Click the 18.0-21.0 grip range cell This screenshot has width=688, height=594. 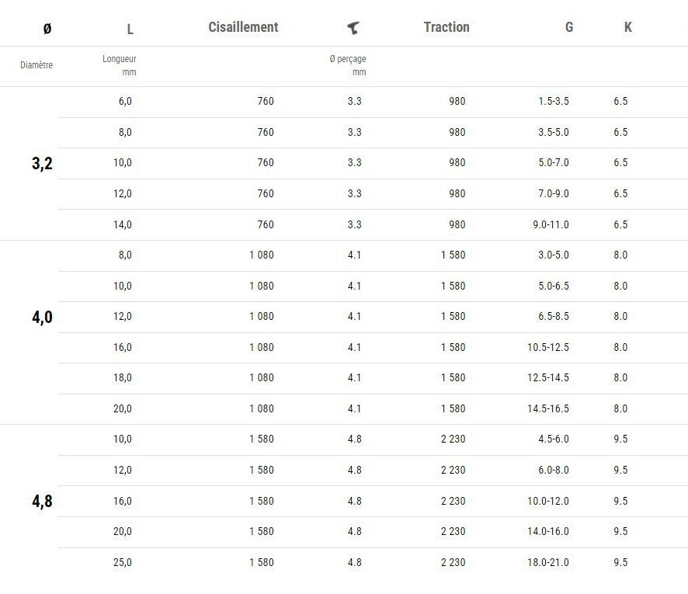548,562
